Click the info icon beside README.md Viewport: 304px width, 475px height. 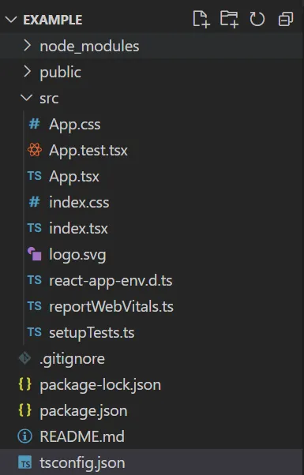24,436
